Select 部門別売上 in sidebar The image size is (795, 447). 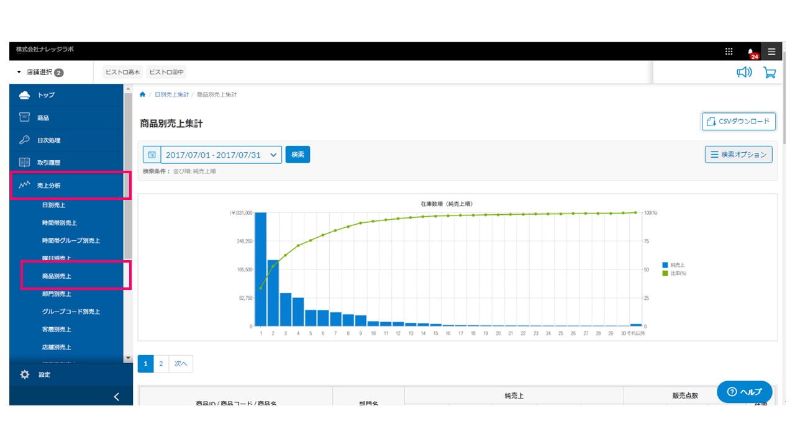pos(57,294)
